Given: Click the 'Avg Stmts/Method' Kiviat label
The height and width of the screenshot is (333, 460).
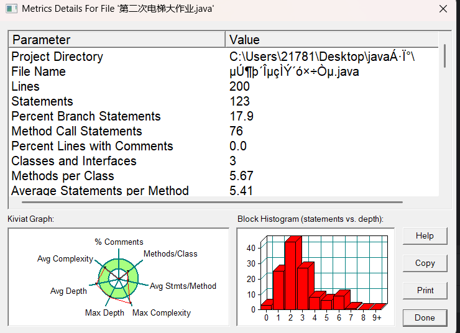Looking at the screenshot, I should point(183,286).
